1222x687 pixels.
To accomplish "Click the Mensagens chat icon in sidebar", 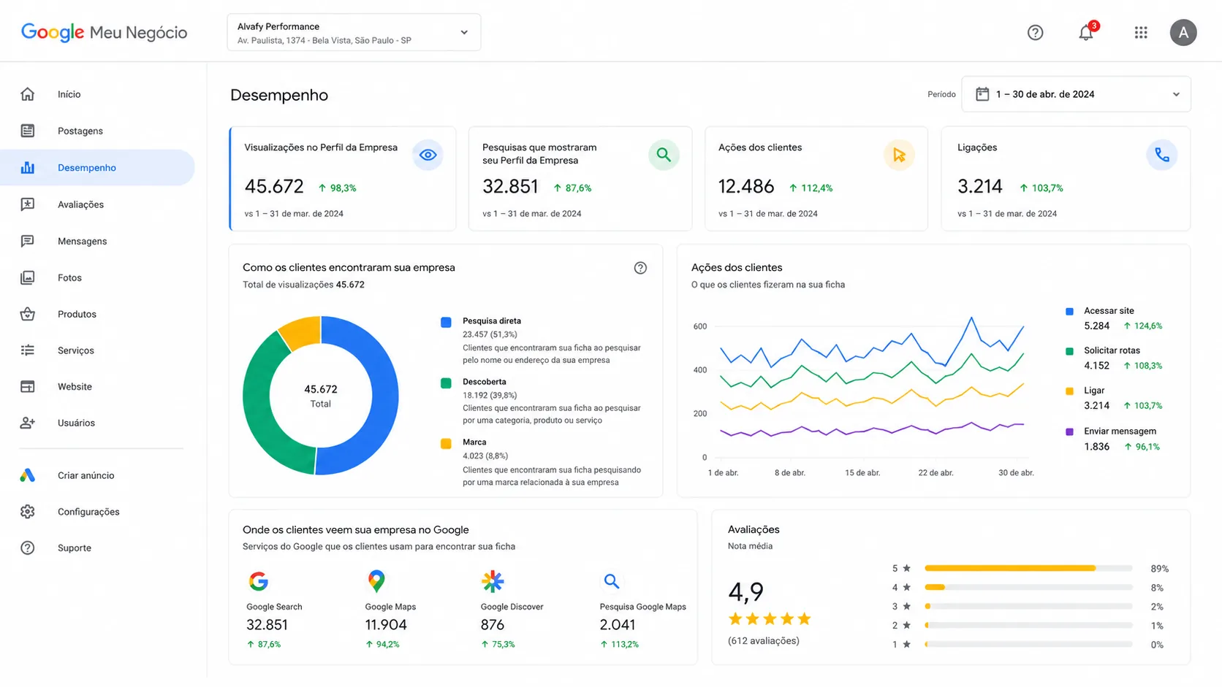I will pyautogui.click(x=28, y=241).
